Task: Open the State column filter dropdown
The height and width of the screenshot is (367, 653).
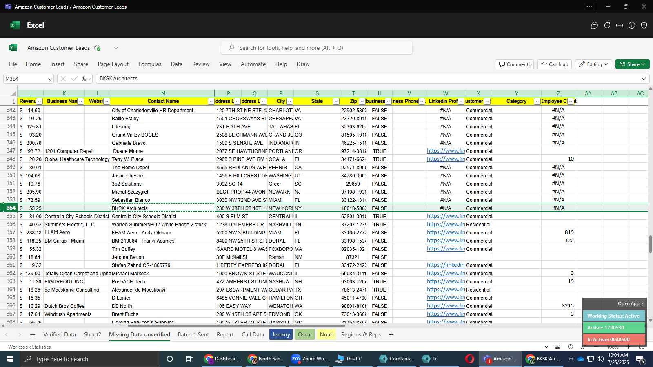Action: click(x=336, y=102)
